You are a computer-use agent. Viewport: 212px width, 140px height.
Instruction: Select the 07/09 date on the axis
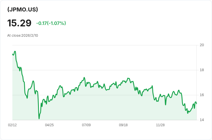pyautogui.click(x=86, y=125)
